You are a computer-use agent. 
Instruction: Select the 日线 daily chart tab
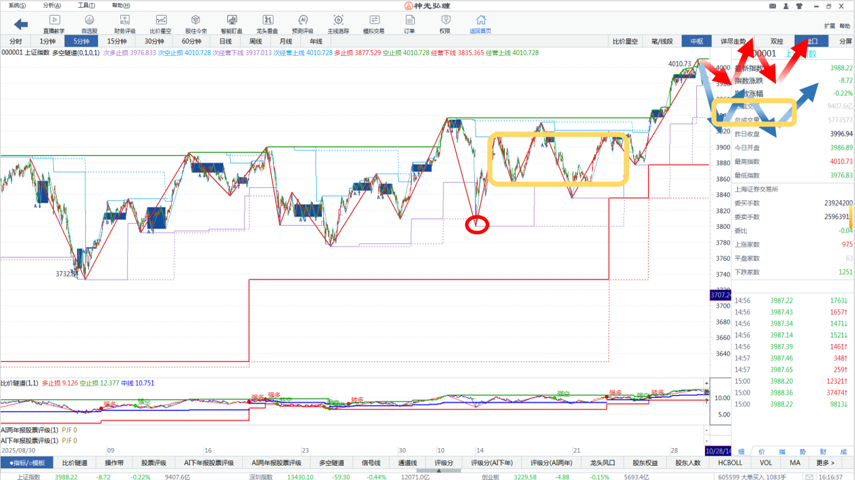click(225, 41)
